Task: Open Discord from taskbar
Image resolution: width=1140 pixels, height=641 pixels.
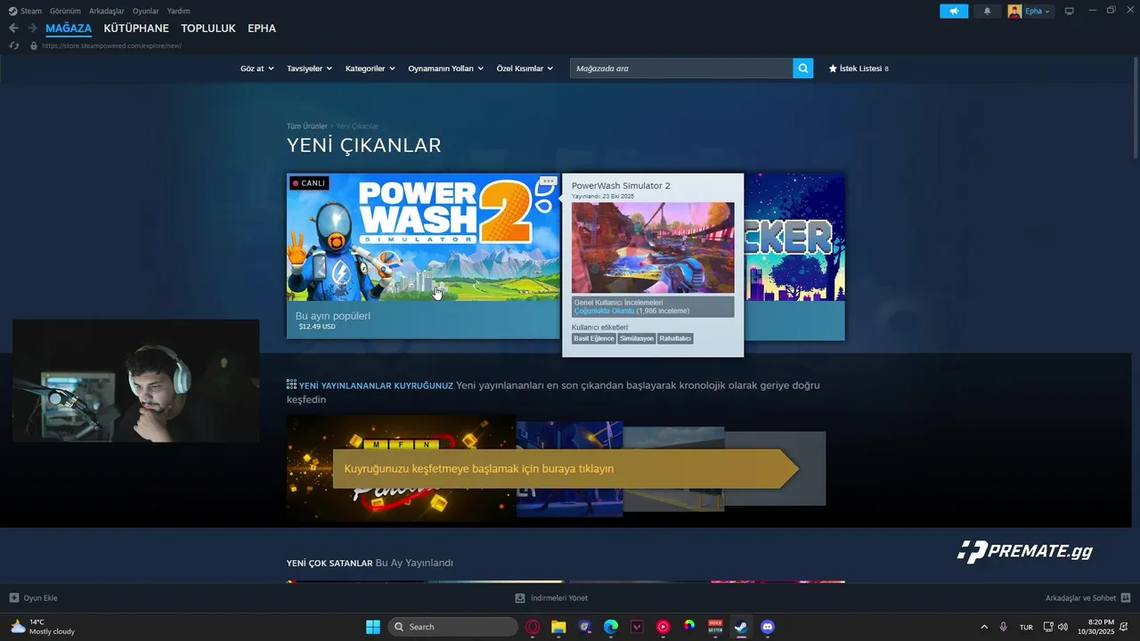Action: [768, 627]
